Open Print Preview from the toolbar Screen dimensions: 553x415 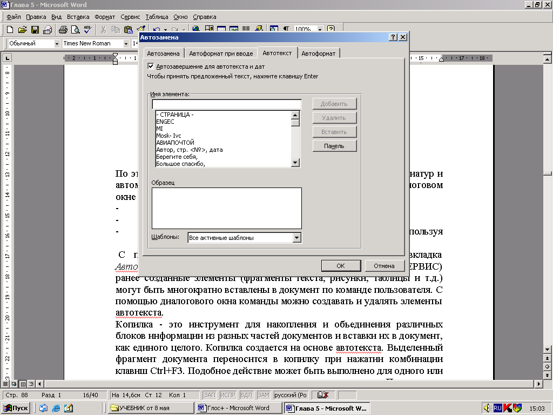point(76,30)
